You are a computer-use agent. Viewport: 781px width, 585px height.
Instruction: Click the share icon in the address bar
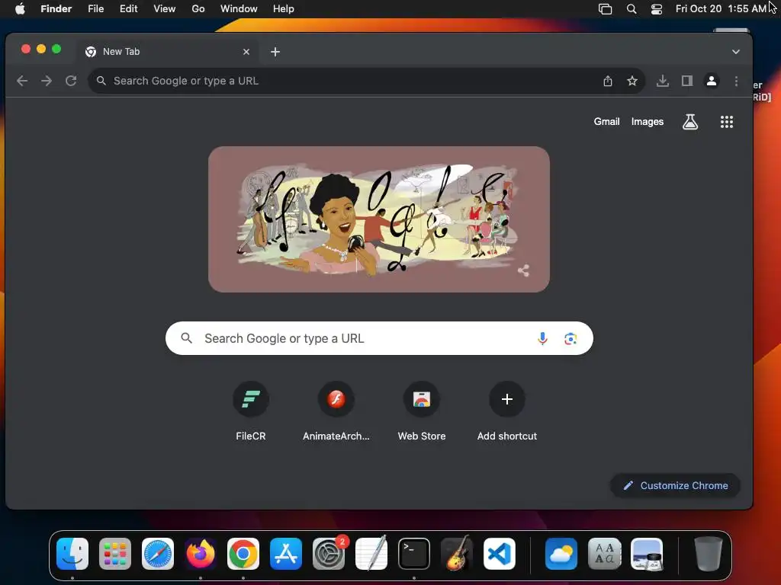point(608,81)
